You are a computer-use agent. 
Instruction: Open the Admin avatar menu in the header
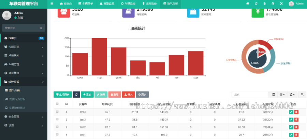296,3
